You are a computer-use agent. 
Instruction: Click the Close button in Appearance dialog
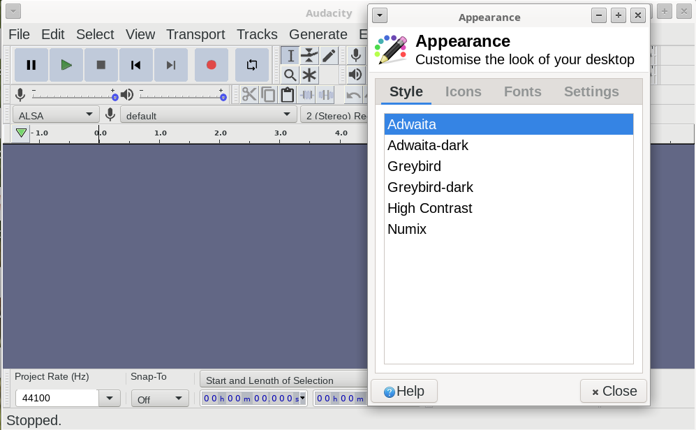coord(614,391)
